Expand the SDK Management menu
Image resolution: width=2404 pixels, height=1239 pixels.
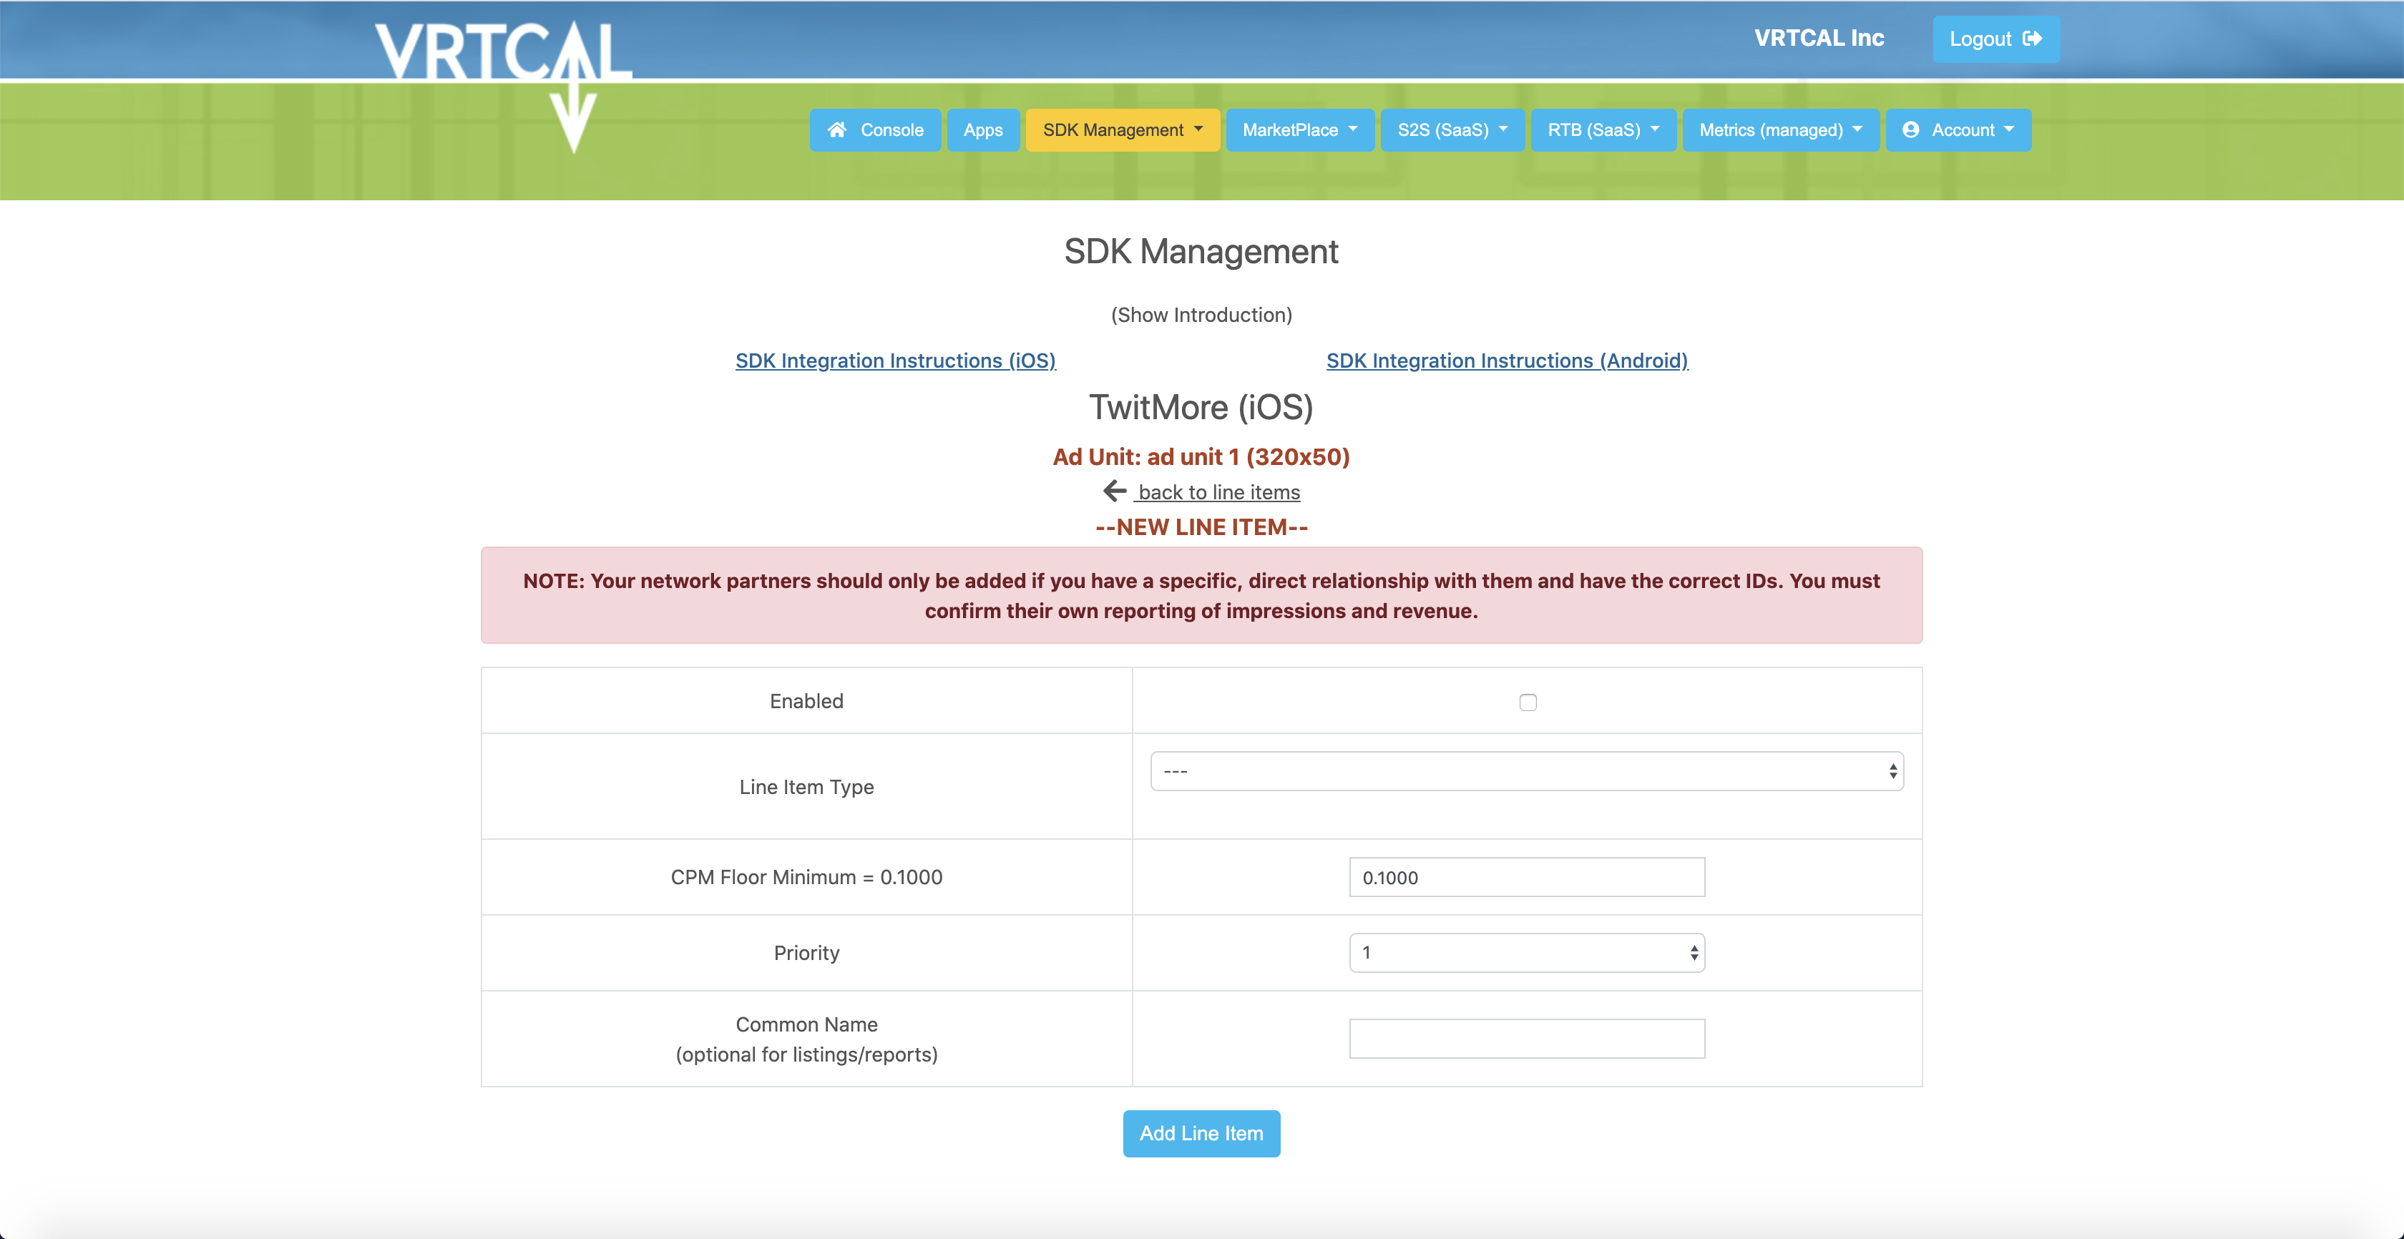(x=1123, y=129)
